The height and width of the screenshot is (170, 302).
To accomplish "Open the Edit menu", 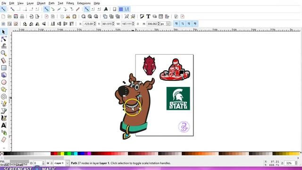I will pyautogui.click(x=11, y=3).
